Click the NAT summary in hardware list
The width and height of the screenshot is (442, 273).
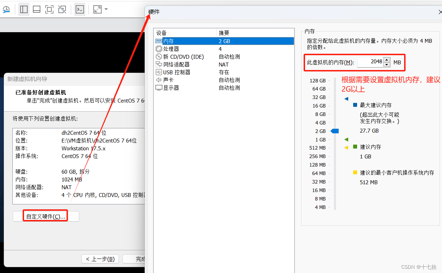pos(224,64)
